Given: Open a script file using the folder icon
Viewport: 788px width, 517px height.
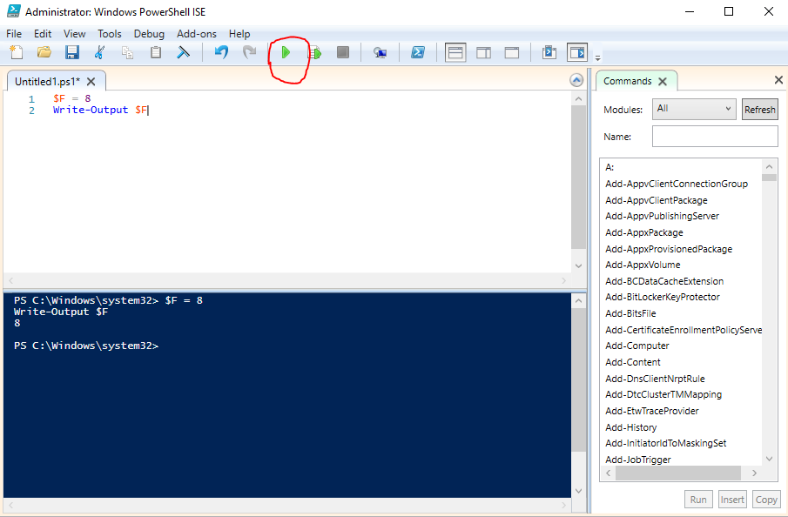Looking at the screenshot, I should tap(44, 52).
